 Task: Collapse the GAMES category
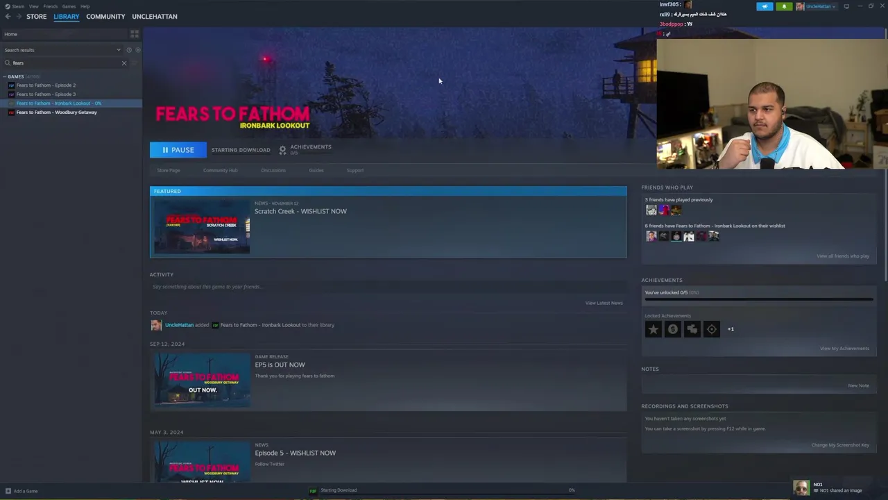click(x=5, y=76)
